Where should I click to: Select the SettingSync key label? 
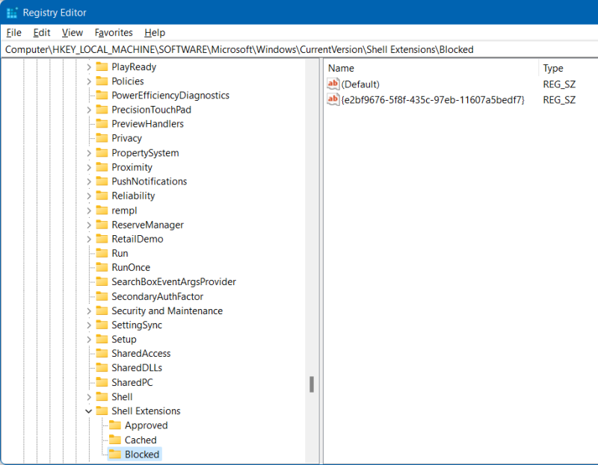coord(137,325)
